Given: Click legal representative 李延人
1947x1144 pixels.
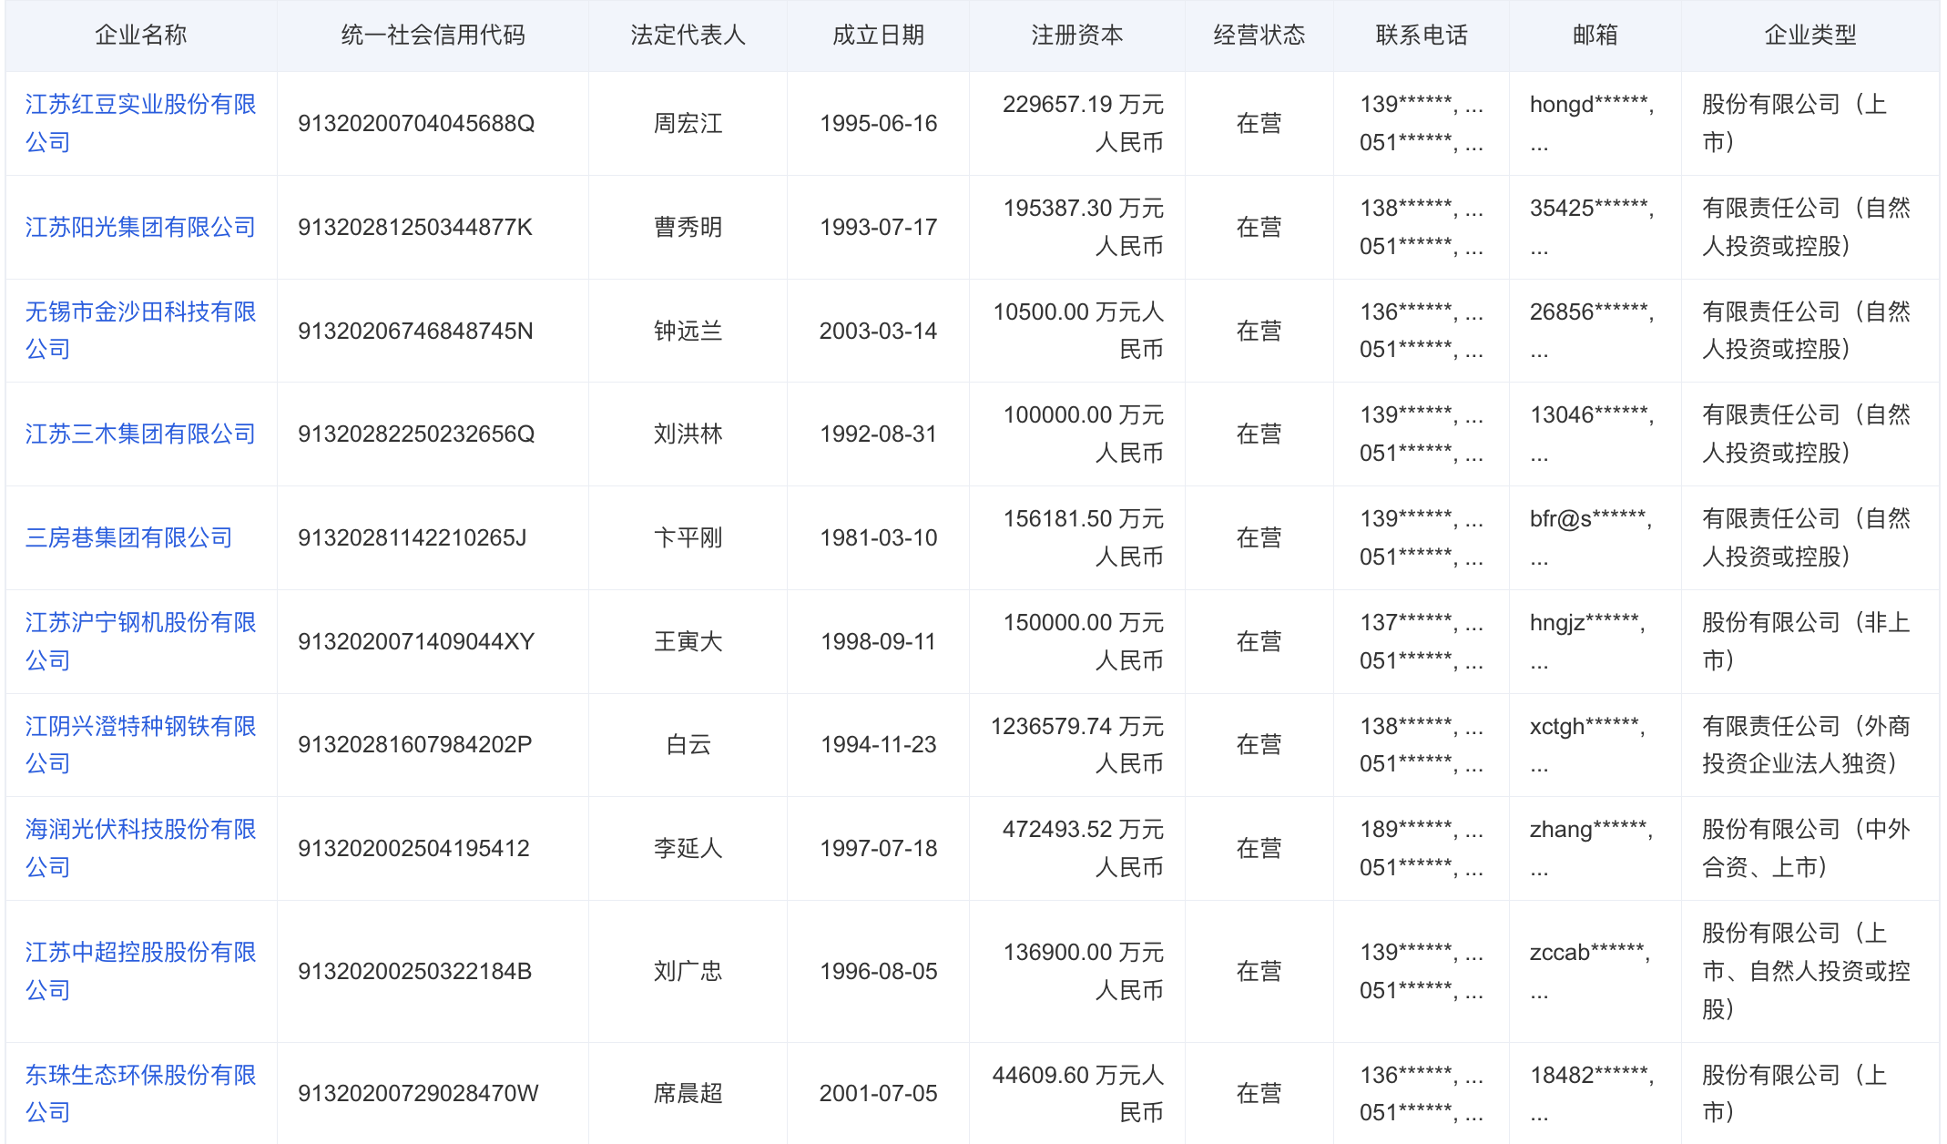Looking at the screenshot, I should pyautogui.click(x=688, y=848).
